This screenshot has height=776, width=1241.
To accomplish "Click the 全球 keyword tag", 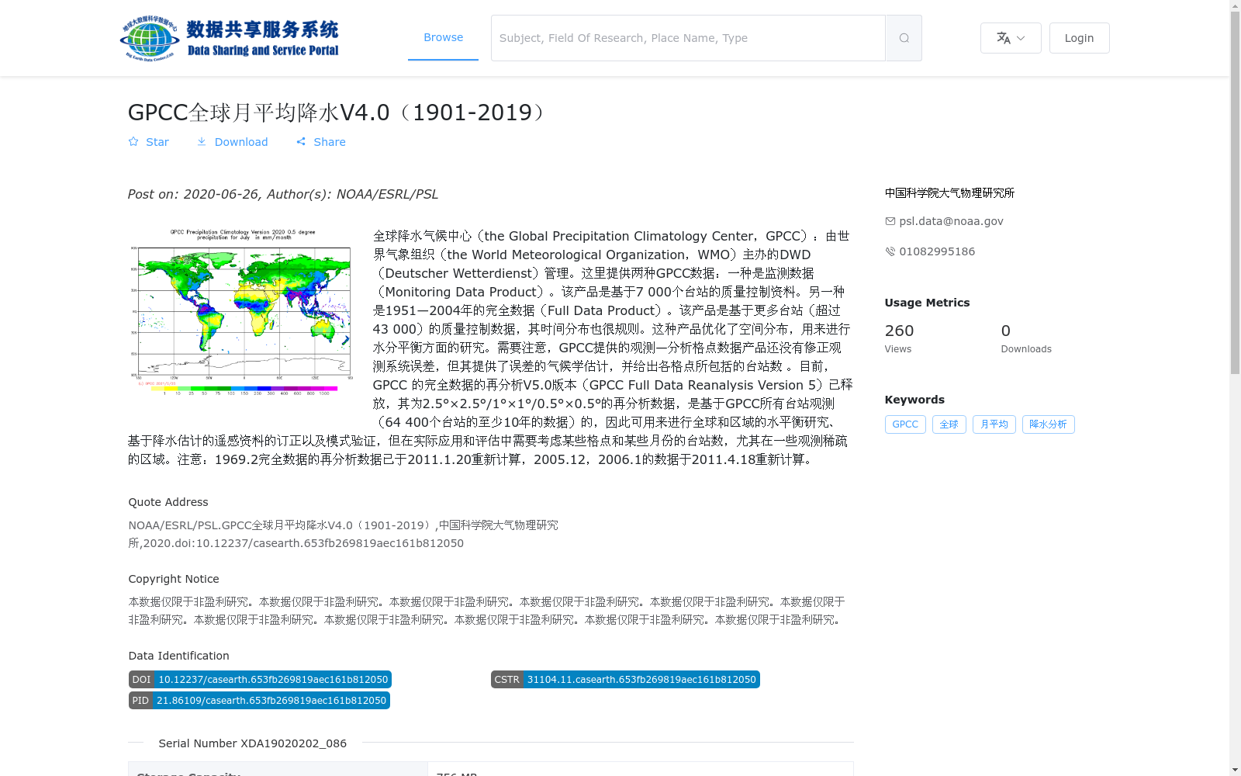I will click(x=949, y=424).
